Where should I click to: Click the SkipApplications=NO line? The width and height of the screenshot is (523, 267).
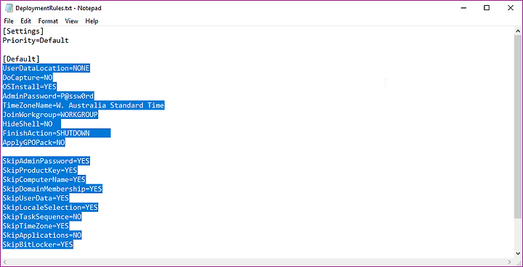coord(42,236)
